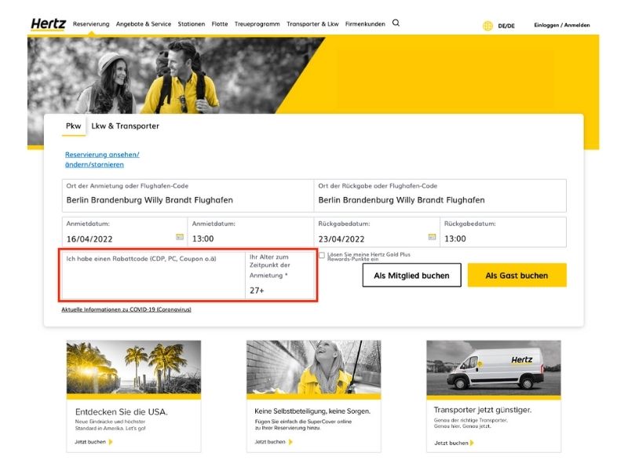Select the Pkw tab
628x471 pixels.
[x=73, y=126]
